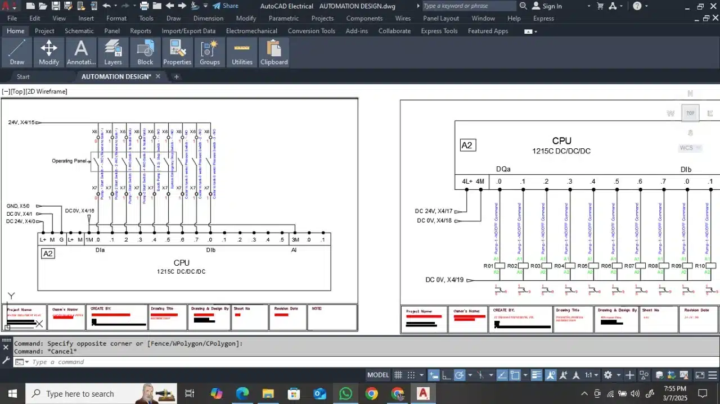
Task: Toggle ortho mode on status bar
Action: (x=447, y=375)
